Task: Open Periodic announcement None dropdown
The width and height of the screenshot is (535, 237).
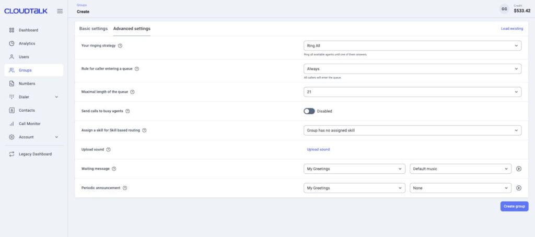Action: [460, 188]
